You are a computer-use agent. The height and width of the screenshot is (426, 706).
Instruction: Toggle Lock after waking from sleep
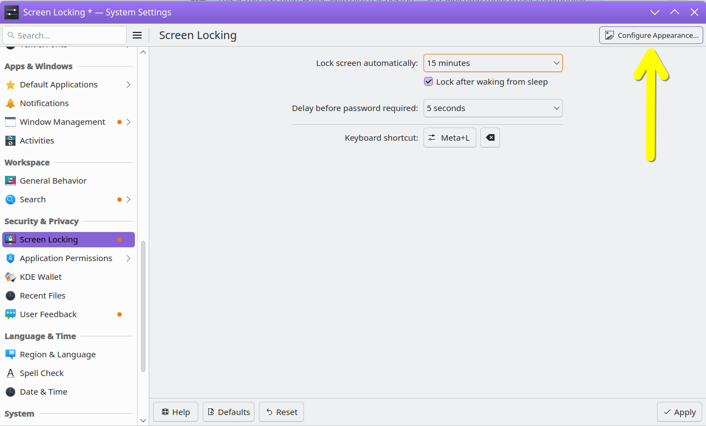pos(428,82)
